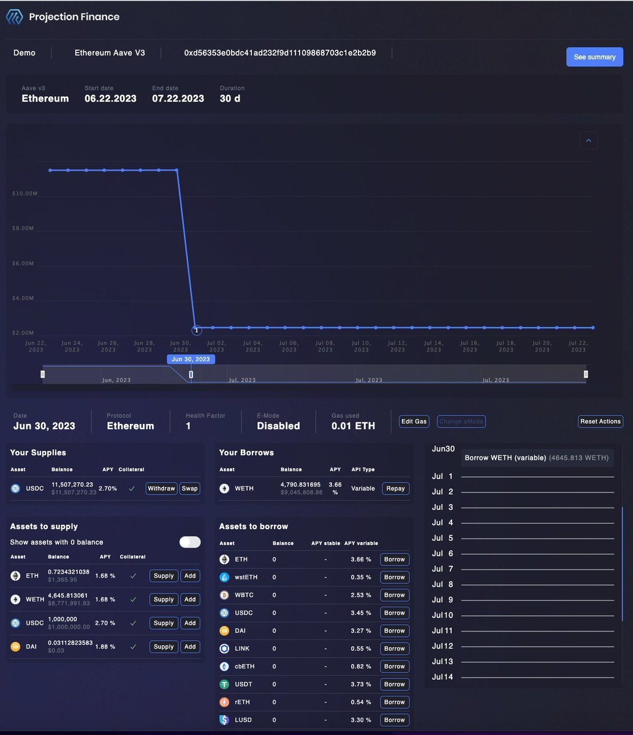Click the Reset Actions button
633x735 pixels.
(x=601, y=421)
